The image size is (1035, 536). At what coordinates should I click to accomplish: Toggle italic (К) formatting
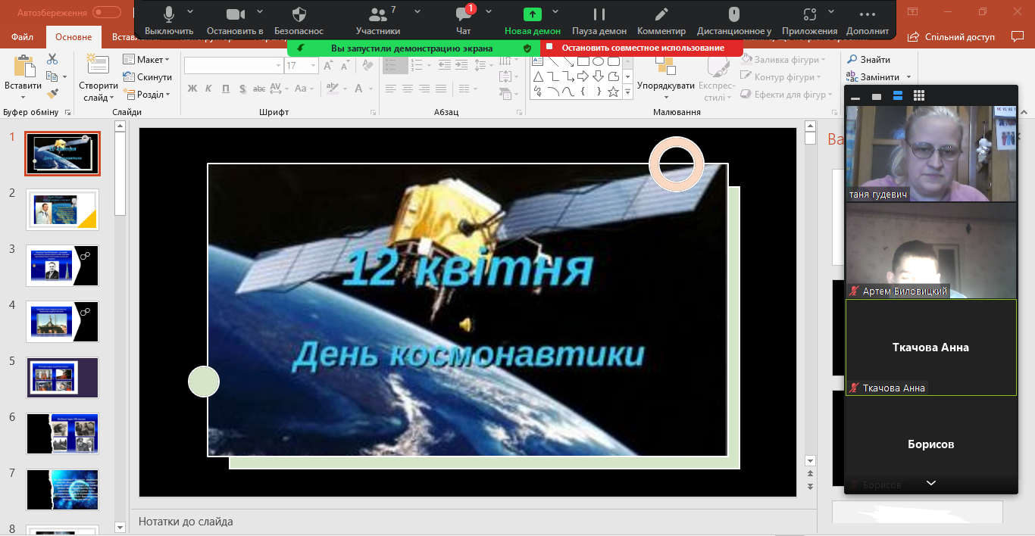[209, 89]
